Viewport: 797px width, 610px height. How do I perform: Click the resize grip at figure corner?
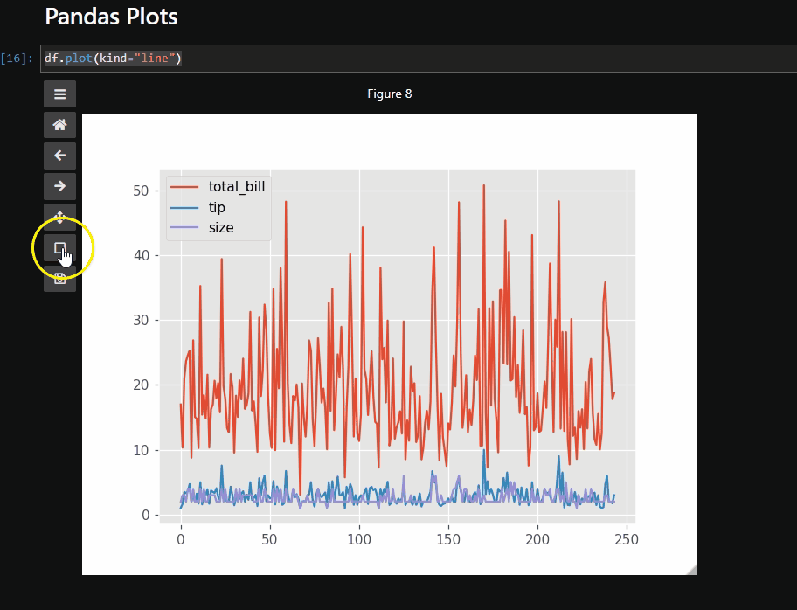[692, 569]
